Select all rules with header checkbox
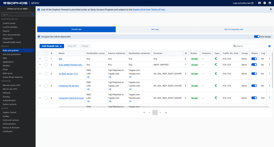274x147 pixels. (46, 53)
